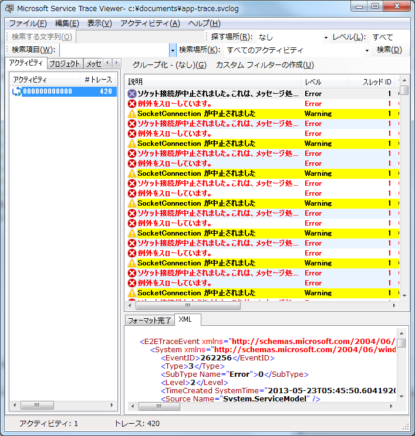Screen dimensions: 415x436
Task: Click the activity pane horizontal scroll-right arrow
Action: tap(112, 405)
